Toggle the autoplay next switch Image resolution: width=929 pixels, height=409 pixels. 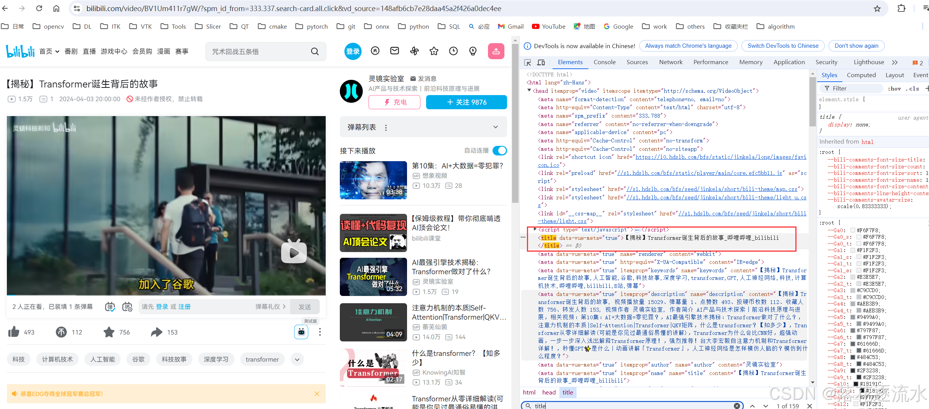coord(499,150)
